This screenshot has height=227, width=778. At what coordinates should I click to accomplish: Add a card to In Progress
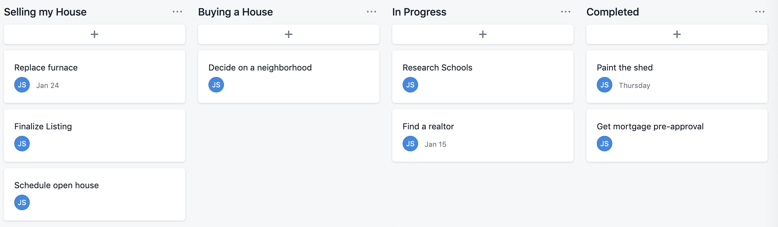pyautogui.click(x=483, y=34)
